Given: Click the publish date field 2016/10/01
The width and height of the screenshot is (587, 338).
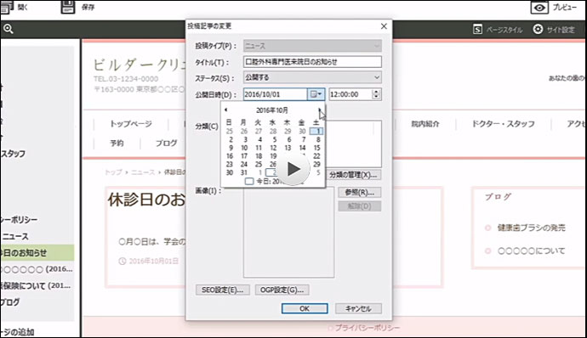Looking at the screenshot, I should tap(275, 94).
